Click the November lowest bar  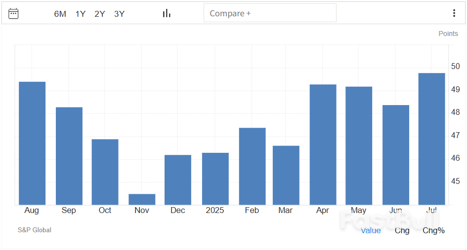pyautogui.click(x=142, y=199)
